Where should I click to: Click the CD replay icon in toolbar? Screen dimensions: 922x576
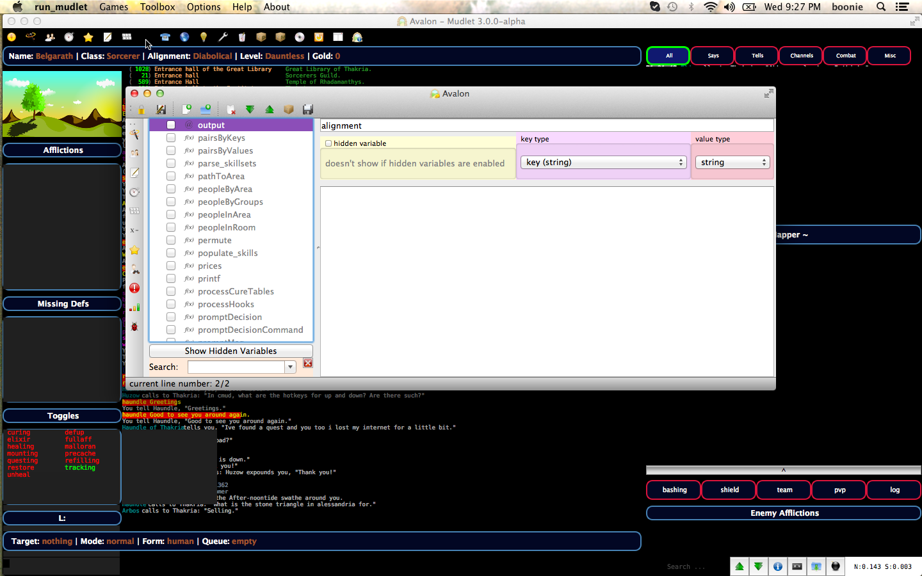pyautogui.click(x=300, y=37)
